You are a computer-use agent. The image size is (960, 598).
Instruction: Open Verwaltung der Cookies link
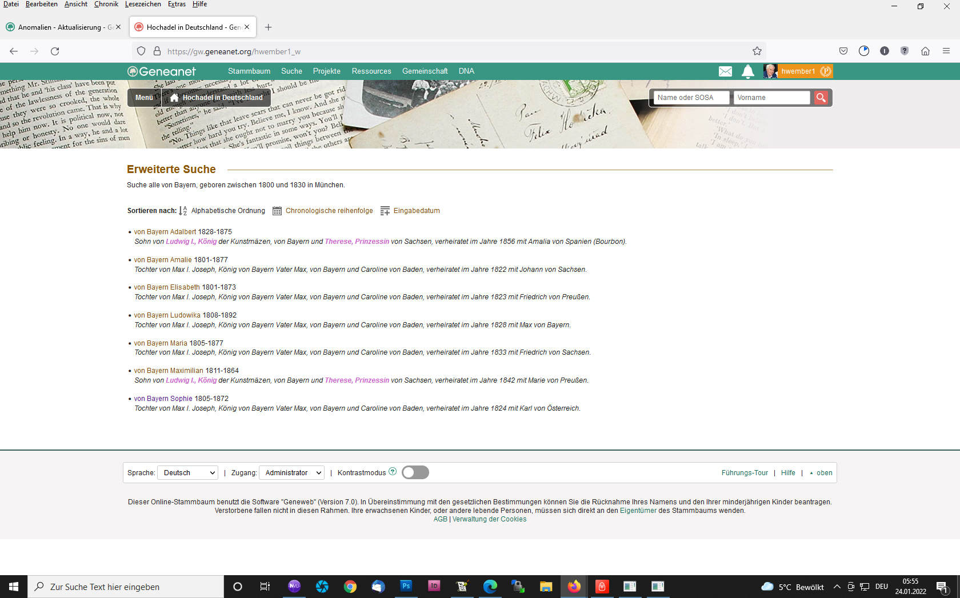[490, 519]
